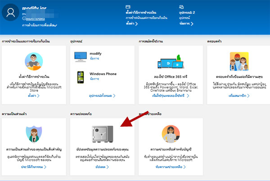Click section heading ครอบครัว

tap(214, 41)
